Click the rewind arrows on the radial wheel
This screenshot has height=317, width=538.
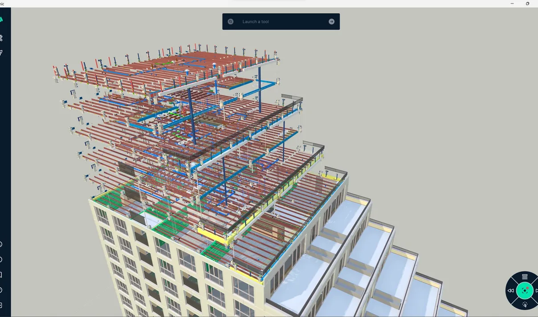[x=511, y=291]
